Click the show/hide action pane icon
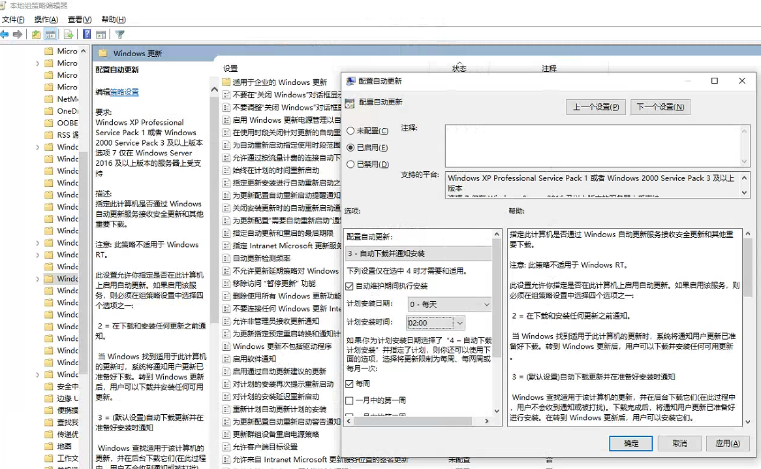The height and width of the screenshot is (469, 761). pyautogui.click(x=101, y=35)
